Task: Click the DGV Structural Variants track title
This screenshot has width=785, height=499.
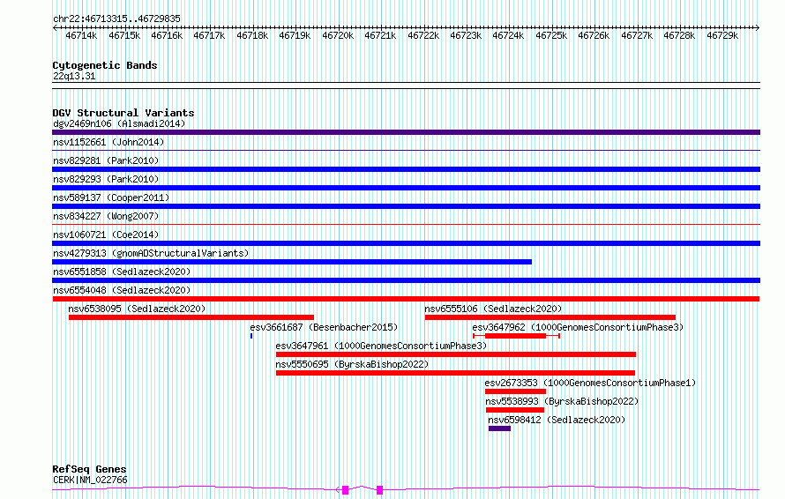Action: [x=123, y=113]
